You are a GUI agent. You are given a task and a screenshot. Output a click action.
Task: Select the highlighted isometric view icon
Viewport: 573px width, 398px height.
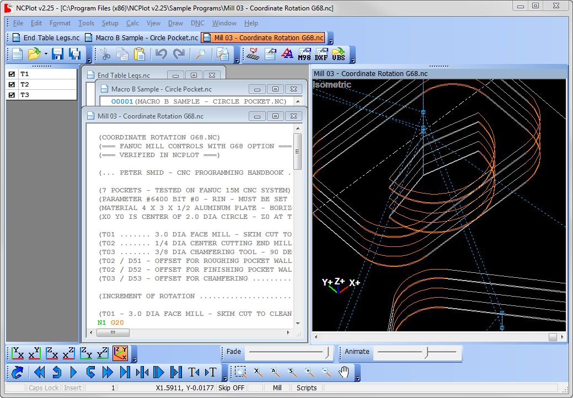[x=120, y=353]
